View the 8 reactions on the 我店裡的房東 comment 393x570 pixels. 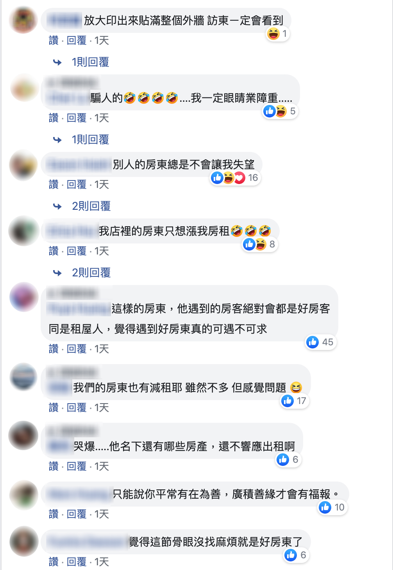coord(260,245)
